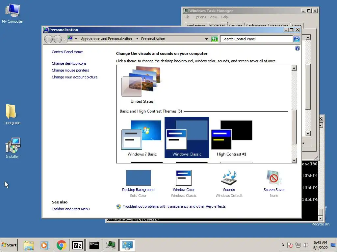Screen dimensions: 337x252
Task: Open the My Computer desktop icon
Action: (13, 14)
